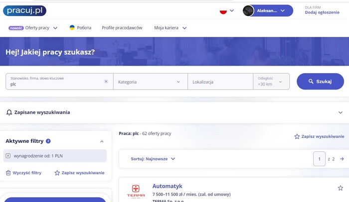Click the TERMA company logo
Screen dimensions: 349x202
click(x=136, y=192)
